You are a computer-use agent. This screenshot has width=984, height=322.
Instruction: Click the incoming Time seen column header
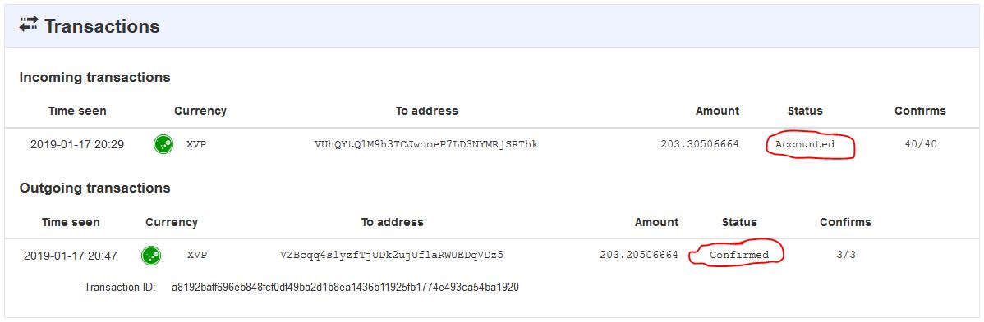click(77, 111)
